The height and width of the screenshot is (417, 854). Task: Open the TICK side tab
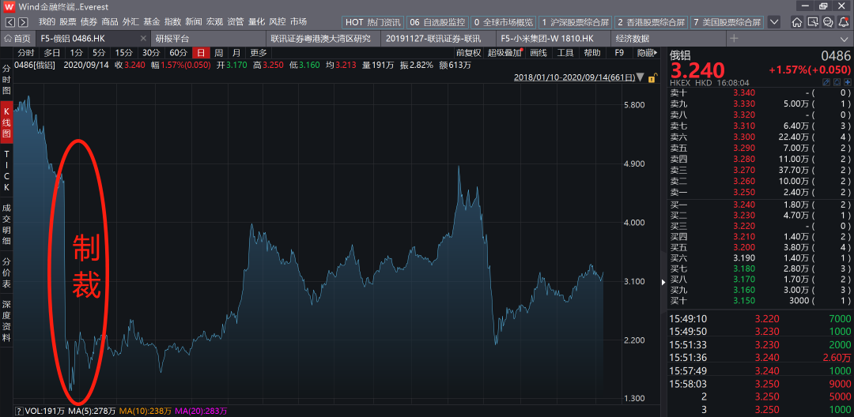(6, 172)
